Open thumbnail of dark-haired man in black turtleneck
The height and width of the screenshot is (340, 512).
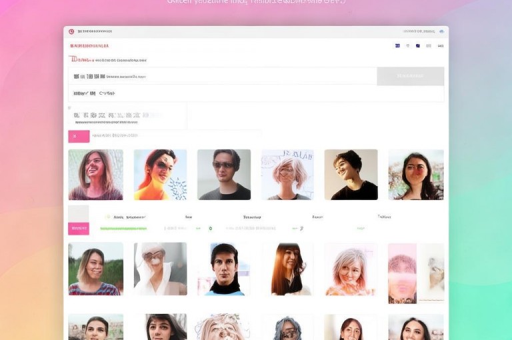224,269
